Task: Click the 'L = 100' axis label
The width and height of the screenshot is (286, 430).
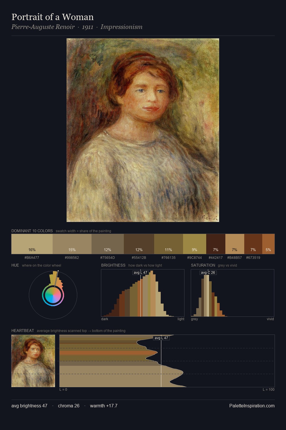Action: tap(269, 390)
